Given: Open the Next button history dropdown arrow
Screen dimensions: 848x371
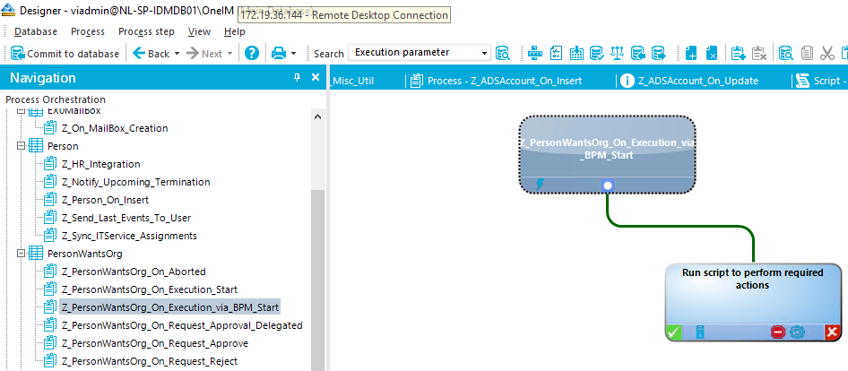Looking at the screenshot, I should [229, 54].
